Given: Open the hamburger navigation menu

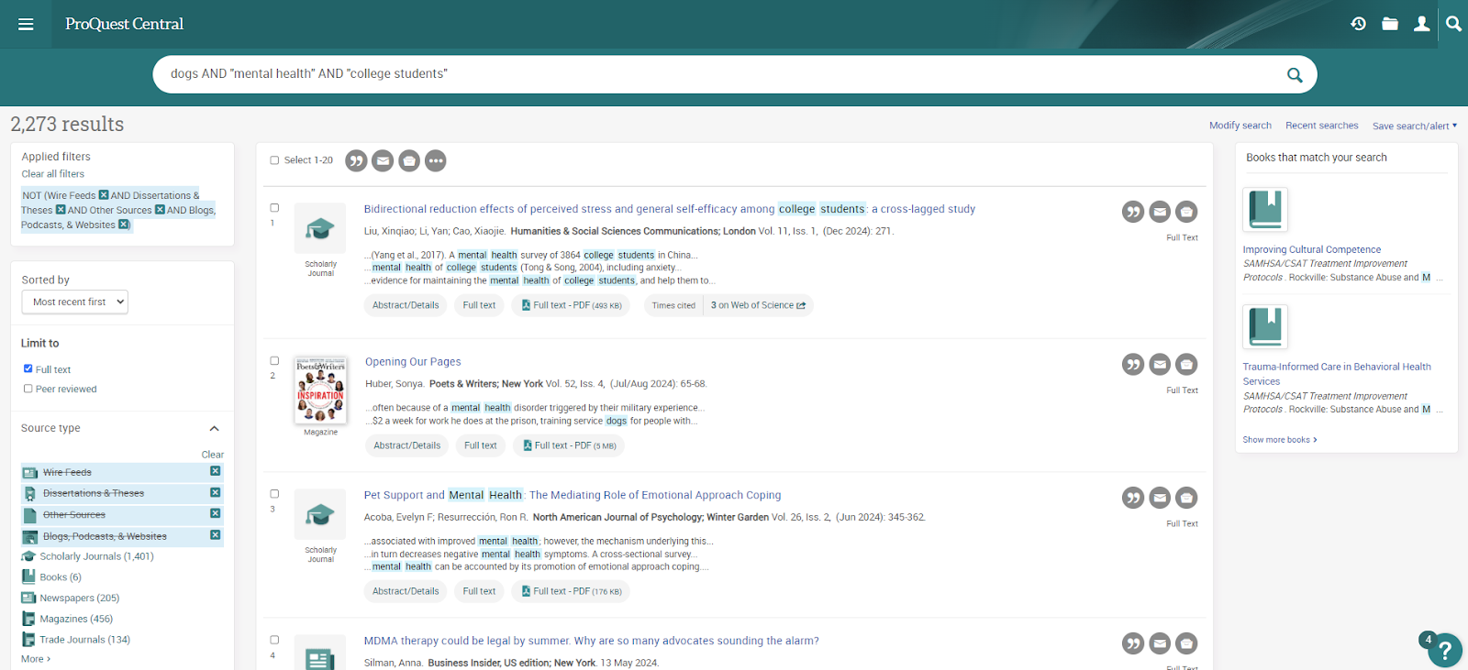Looking at the screenshot, I should coord(26,24).
